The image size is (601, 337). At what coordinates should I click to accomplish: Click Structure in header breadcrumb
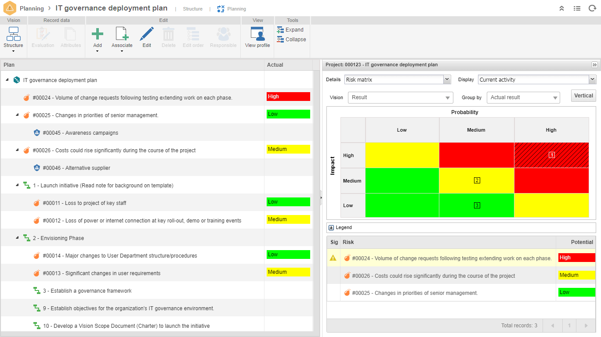(x=193, y=9)
